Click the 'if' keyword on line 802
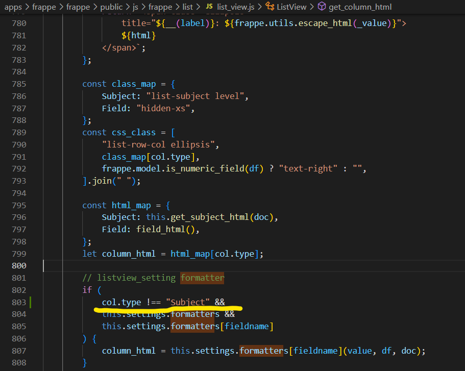Viewport: 465px width, 371px height. click(x=87, y=290)
